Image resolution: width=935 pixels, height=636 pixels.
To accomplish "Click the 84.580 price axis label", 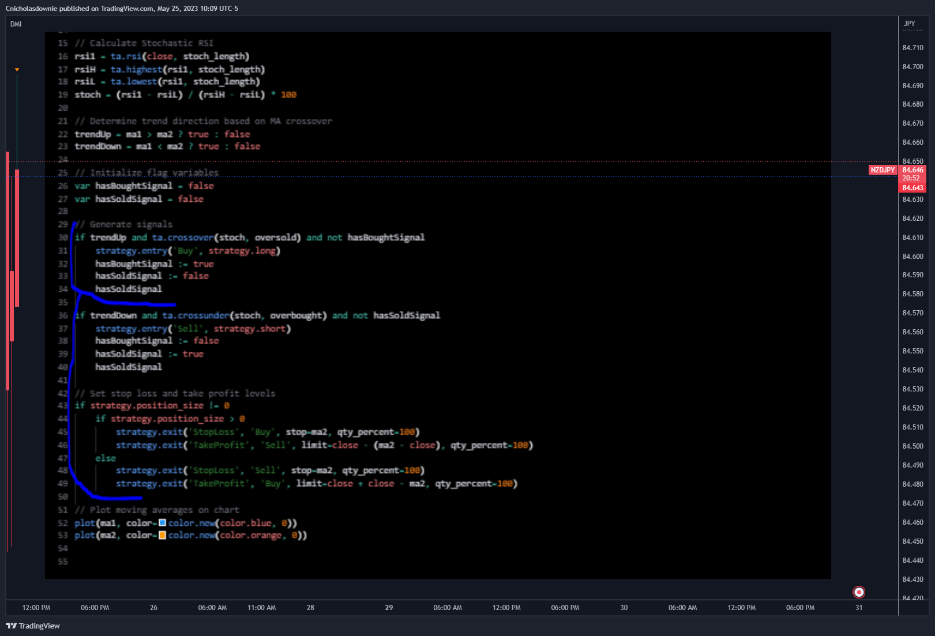I will click(913, 294).
